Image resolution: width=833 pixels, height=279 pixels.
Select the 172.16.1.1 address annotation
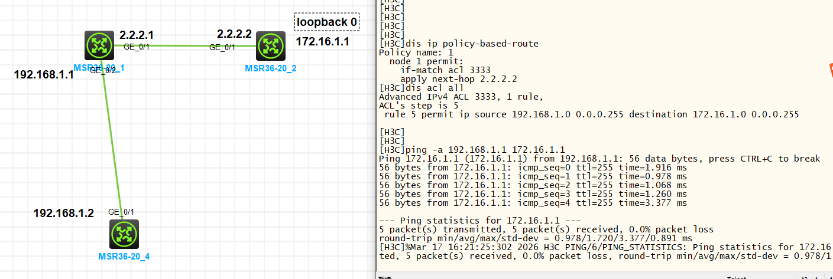click(x=322, y=41)
